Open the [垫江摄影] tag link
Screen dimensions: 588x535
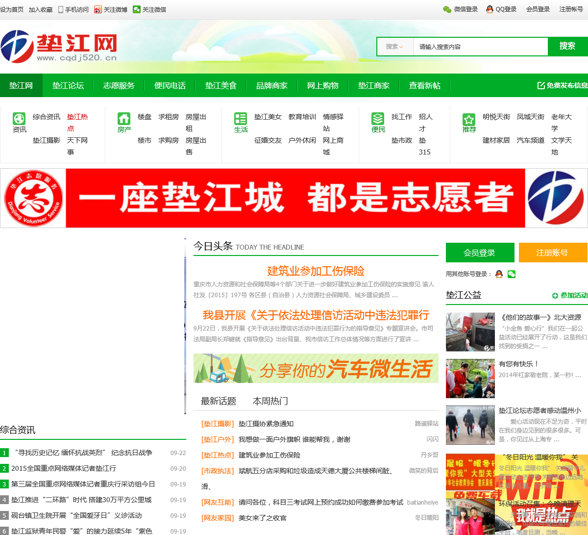point(218,424)
